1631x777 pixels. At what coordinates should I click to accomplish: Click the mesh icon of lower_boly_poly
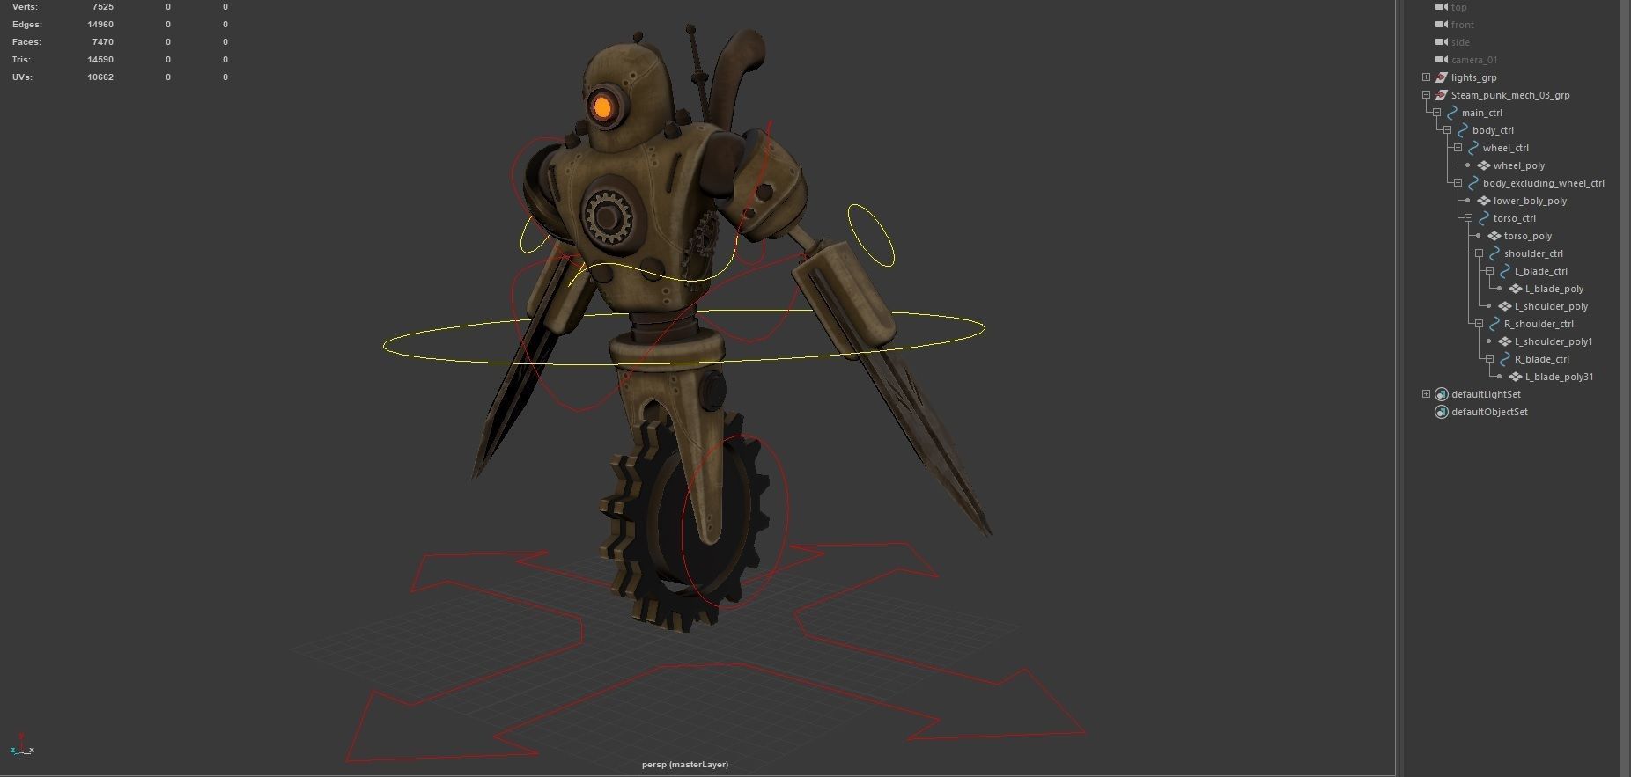pyautogui.click(x=1484, y=201)
